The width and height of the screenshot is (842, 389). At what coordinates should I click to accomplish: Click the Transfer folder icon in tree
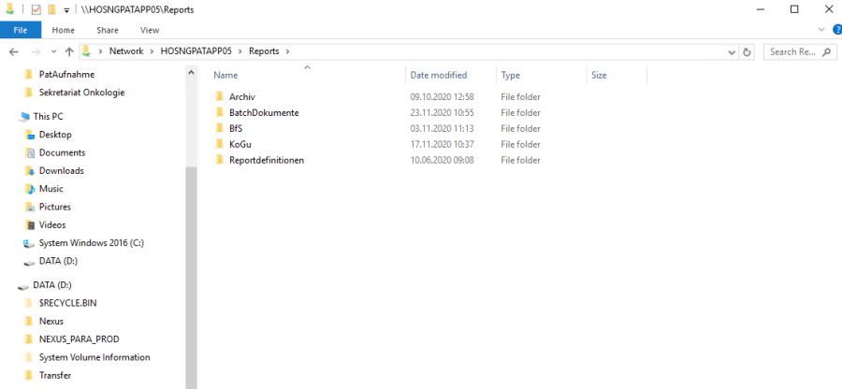(30, 376)
